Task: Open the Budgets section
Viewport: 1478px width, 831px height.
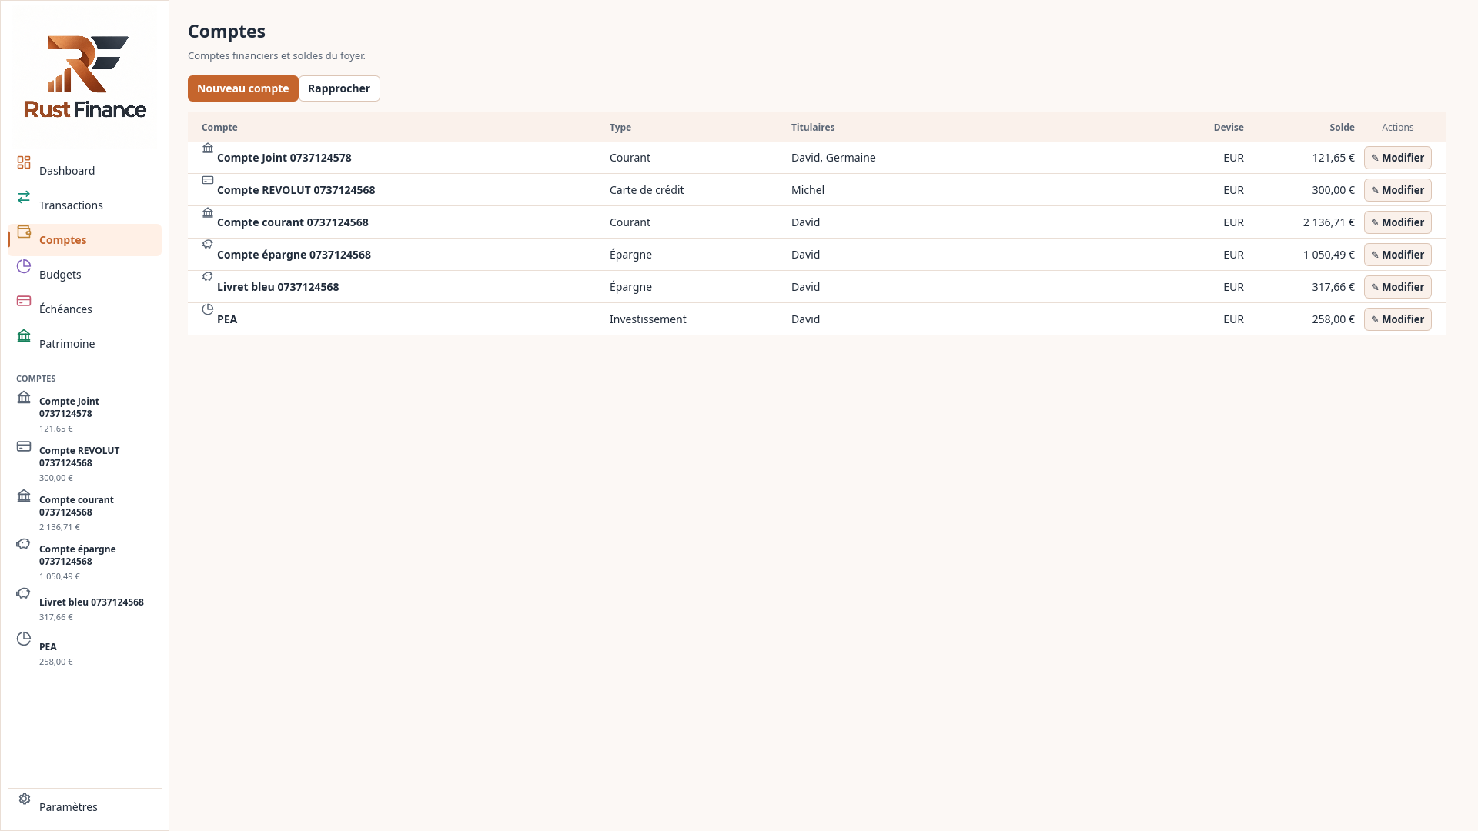Action: (x=85, y=275)
